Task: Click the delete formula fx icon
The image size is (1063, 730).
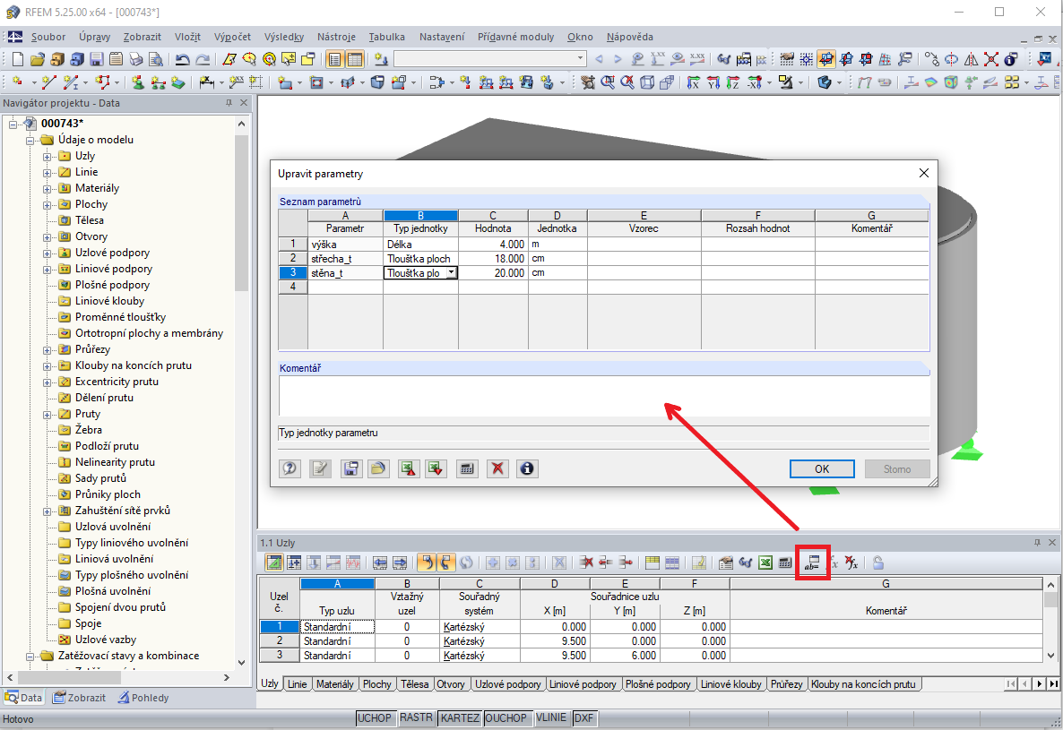Action: [852, 563]
